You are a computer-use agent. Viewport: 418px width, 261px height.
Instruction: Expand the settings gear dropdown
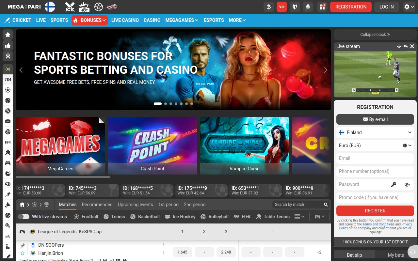click(x=409, y=7)
